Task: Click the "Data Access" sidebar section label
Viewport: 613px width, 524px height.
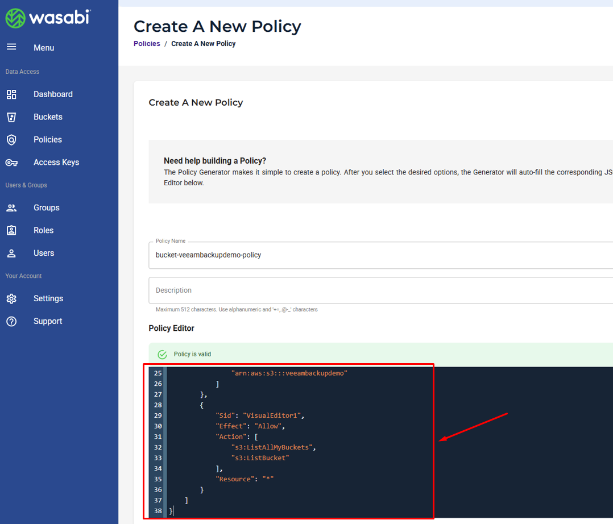Action: click(22, 72)
